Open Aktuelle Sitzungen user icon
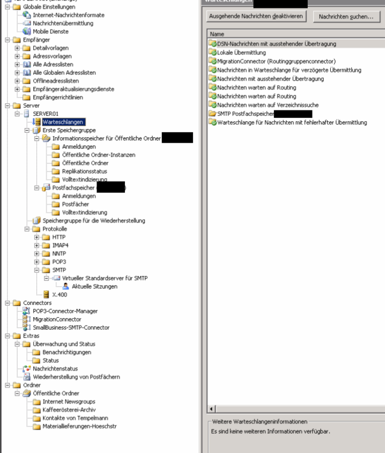385x453 pixels. [x=66, y=286]
